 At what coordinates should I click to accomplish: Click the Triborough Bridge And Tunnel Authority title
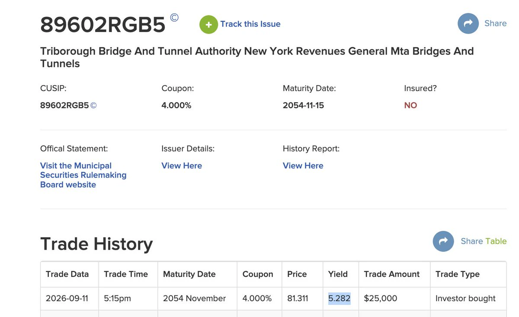point(257,57)
